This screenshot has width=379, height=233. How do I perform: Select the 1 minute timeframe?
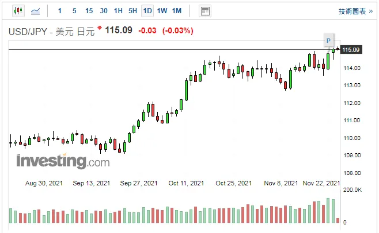coord(60,11)
